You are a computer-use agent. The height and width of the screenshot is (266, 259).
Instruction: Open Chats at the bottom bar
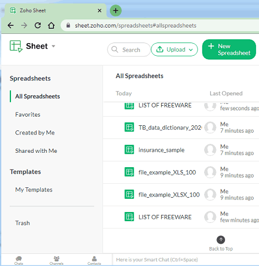click(18, 261)
